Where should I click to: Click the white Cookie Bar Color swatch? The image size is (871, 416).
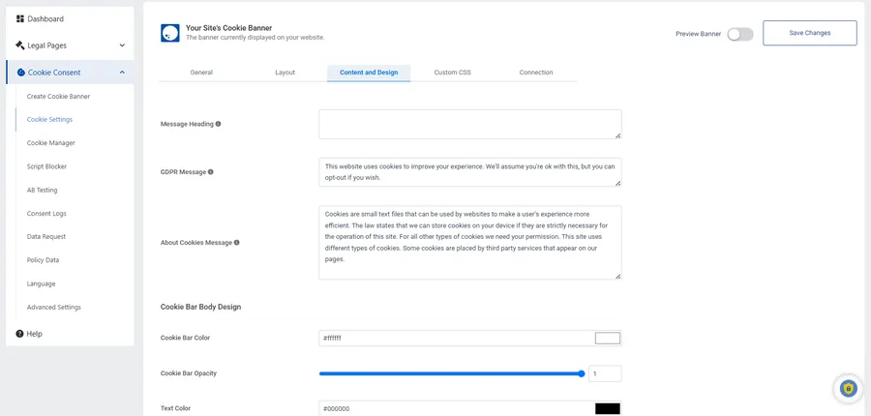pos(607,338)
